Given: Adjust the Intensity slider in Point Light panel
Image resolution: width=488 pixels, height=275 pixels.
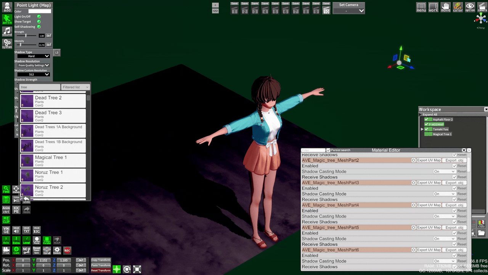Looking at the screenshot, I should (x=21, y=45).
